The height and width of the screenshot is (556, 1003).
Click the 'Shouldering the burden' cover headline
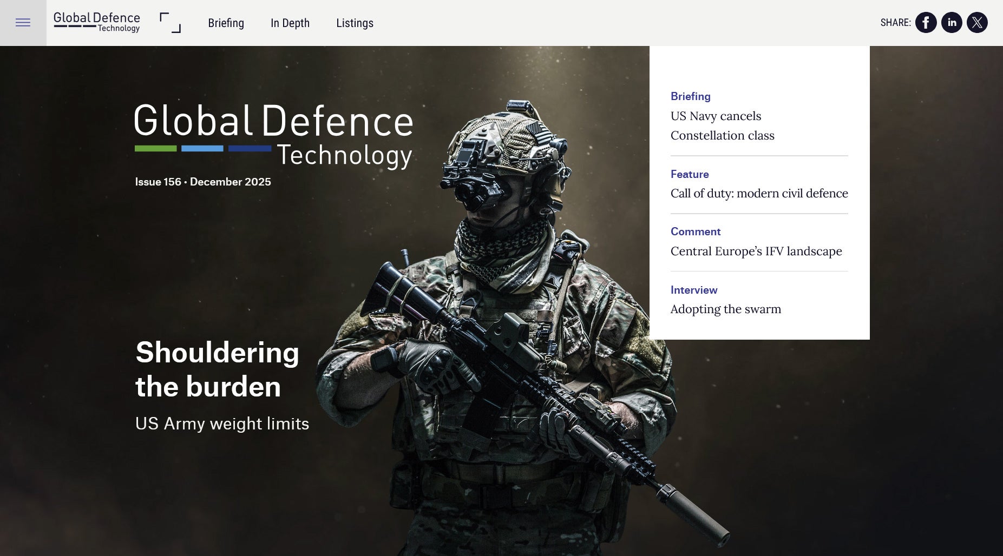pos(217,369)
